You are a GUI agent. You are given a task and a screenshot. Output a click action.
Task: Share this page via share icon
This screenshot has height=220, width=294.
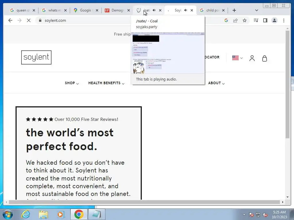click(235, 20)
